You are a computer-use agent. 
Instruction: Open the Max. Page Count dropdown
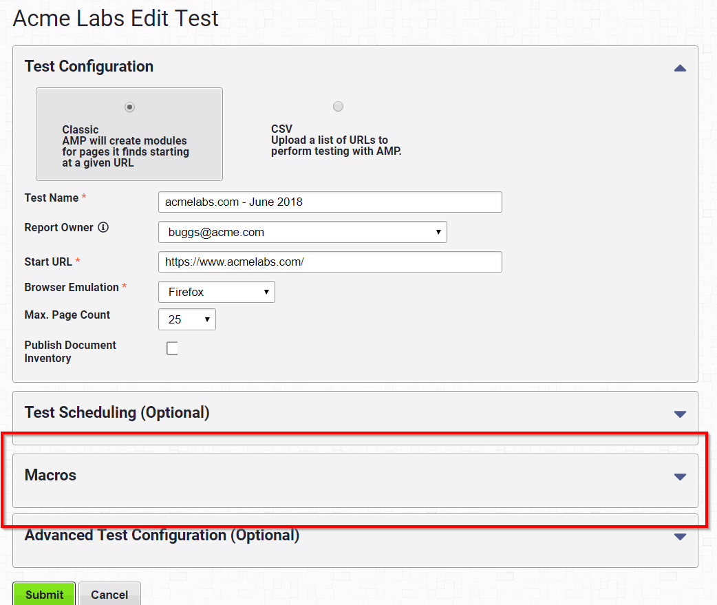[x=186, y=319]
